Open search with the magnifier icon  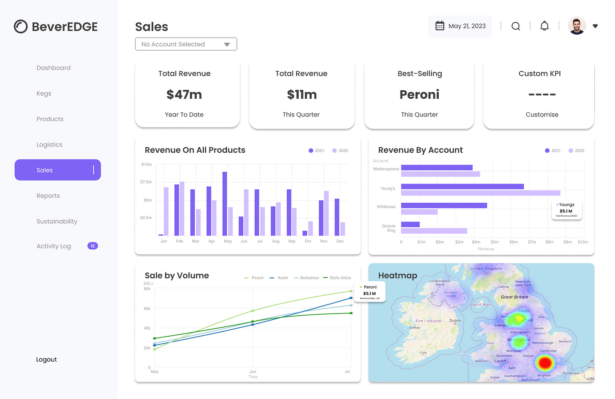click(x=516, y=26)
